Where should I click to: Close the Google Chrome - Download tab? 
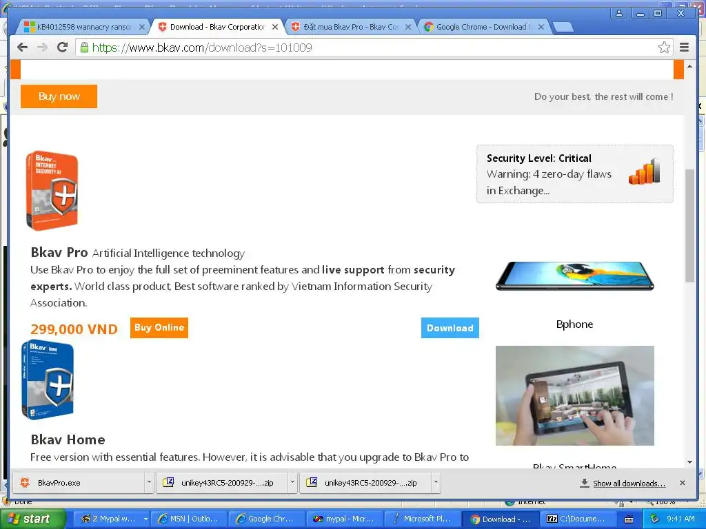[541, 27]
